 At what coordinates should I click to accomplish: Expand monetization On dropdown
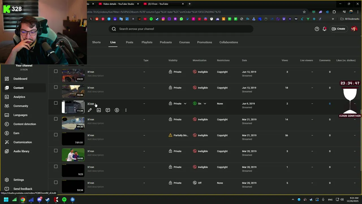click(205, 104)
